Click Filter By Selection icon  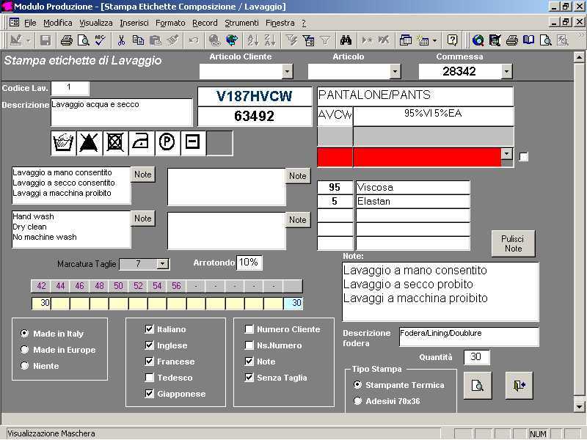pos(291,40)
